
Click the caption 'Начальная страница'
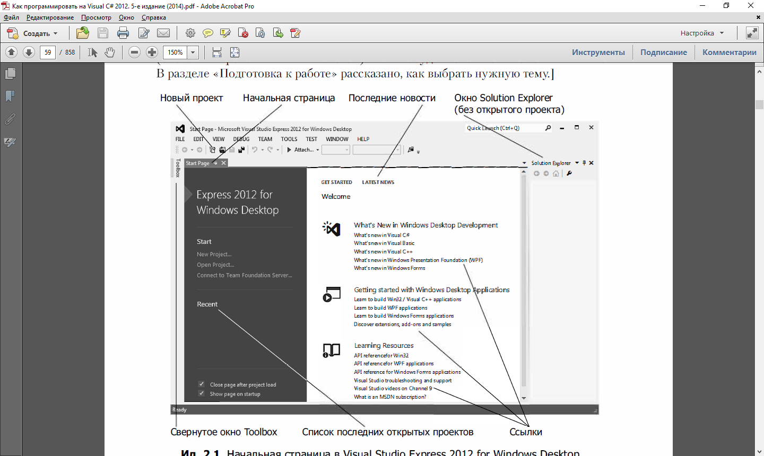pyautogui.click(x=289, y=98)
